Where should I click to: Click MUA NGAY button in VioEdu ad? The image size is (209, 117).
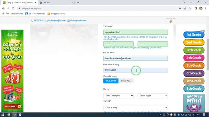12,106
